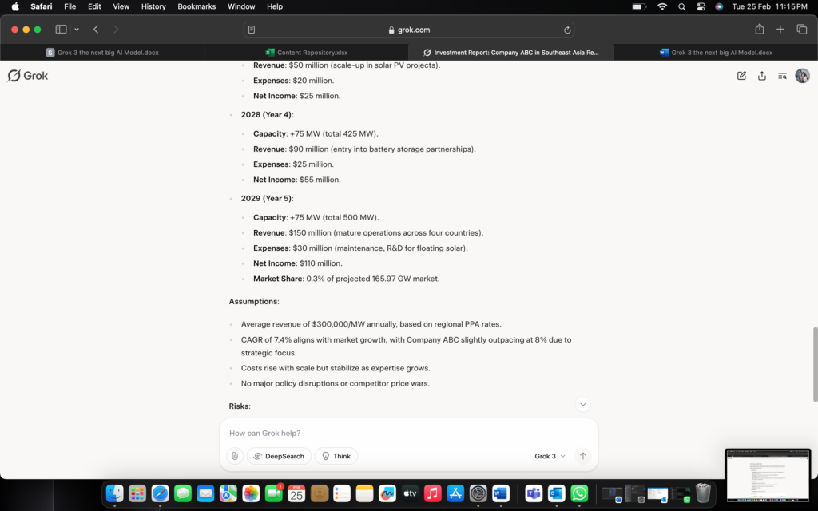Click the scroll-to-bottom chevron button
This screenshot has height=511, width=818.
[583, 405]
